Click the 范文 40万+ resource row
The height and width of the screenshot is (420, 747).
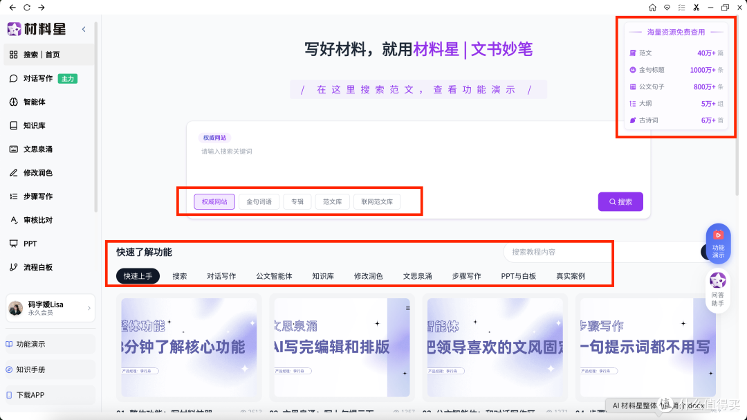click(x=676, y=53)
